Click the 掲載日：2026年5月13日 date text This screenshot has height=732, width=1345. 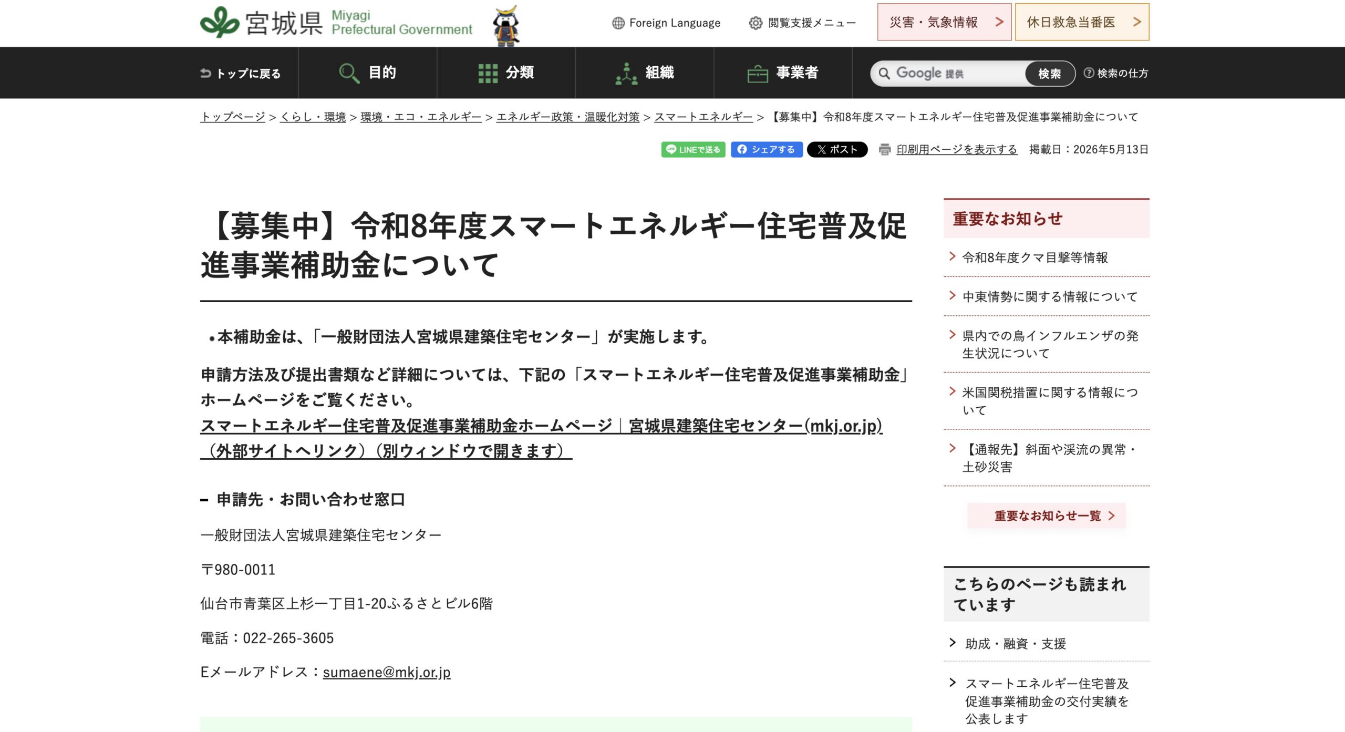click(1089, 150)
